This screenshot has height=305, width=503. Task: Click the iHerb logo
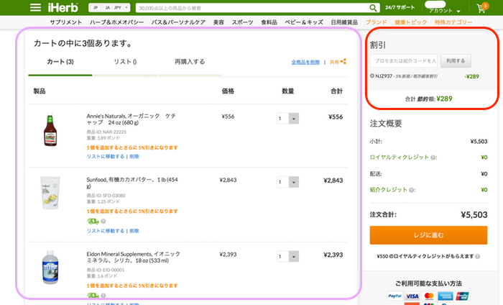click(63, 7)
